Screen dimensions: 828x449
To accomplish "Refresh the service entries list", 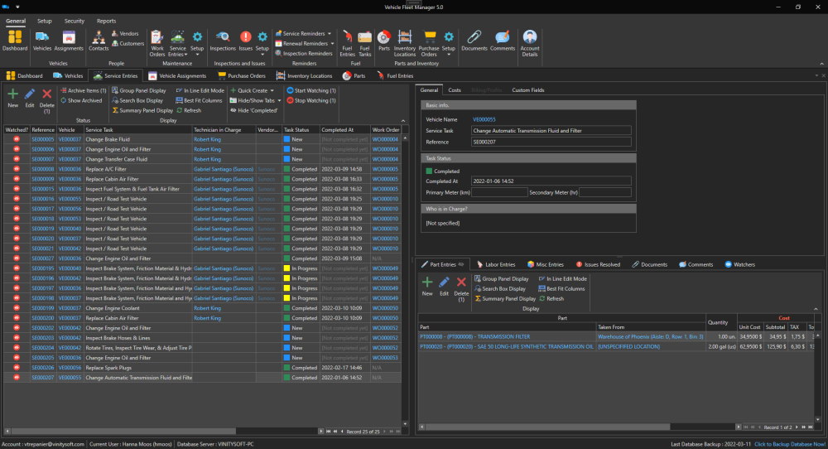I will (x=189, y=110).
